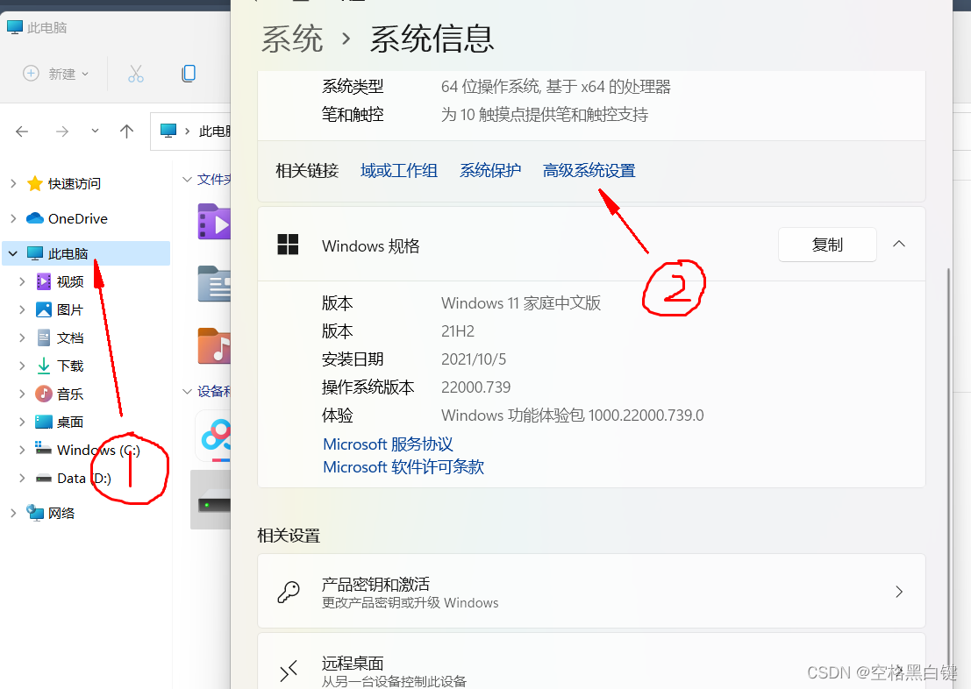Expand the 快速访问 tree node
Viewport: 971px width, 689px height.
[13, 183]
